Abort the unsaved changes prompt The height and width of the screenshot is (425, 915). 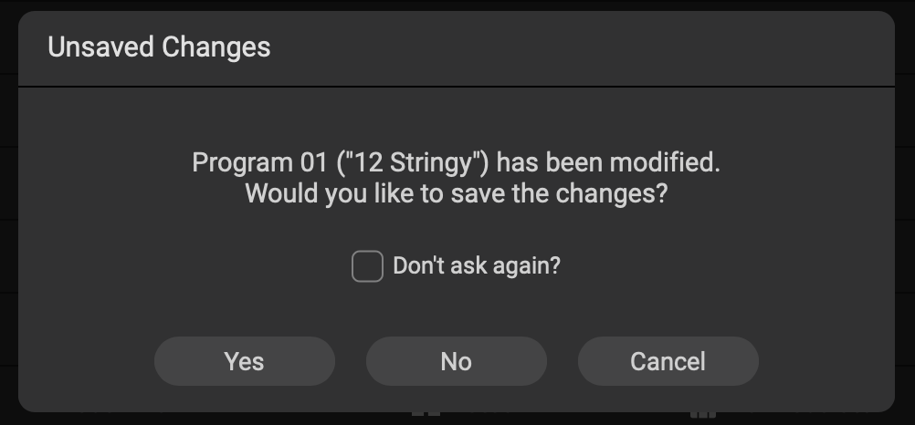tap(668, 361)
